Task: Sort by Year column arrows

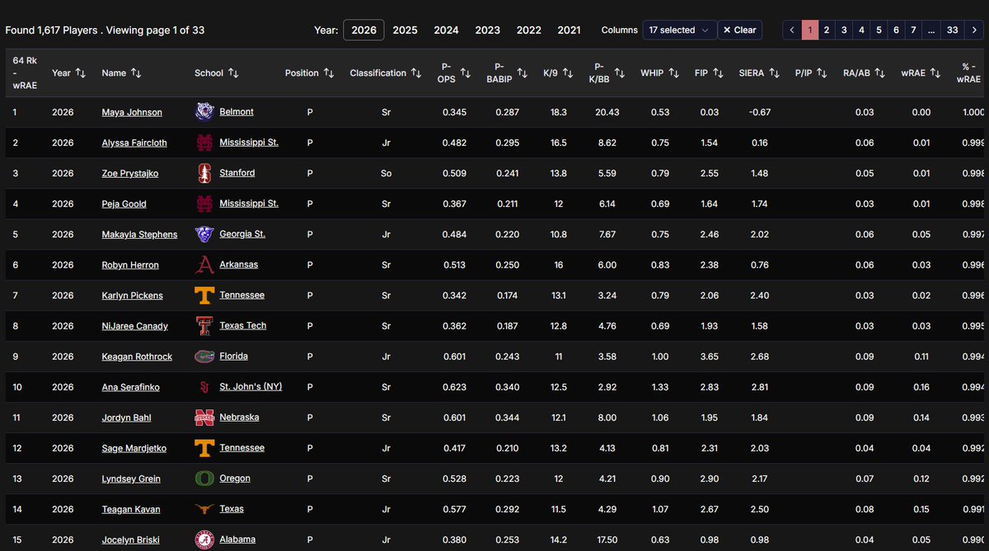Action: [x=80, y=72]
